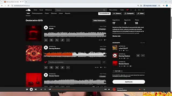Expand the profile dropdown chevron in the header

[131, 10]
